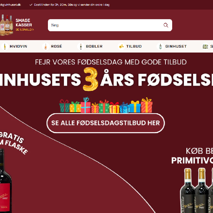Click Se alle fødselsdagstilbud her button

coord(105,123)
